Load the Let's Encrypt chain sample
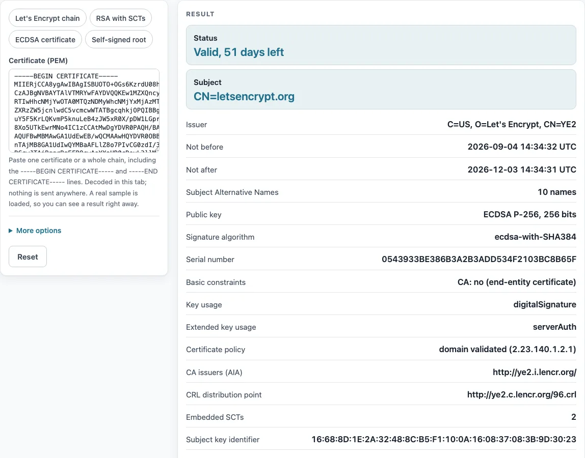Image resolution: width=585 pixels, height=458 pixels. [x=47, y=18]
